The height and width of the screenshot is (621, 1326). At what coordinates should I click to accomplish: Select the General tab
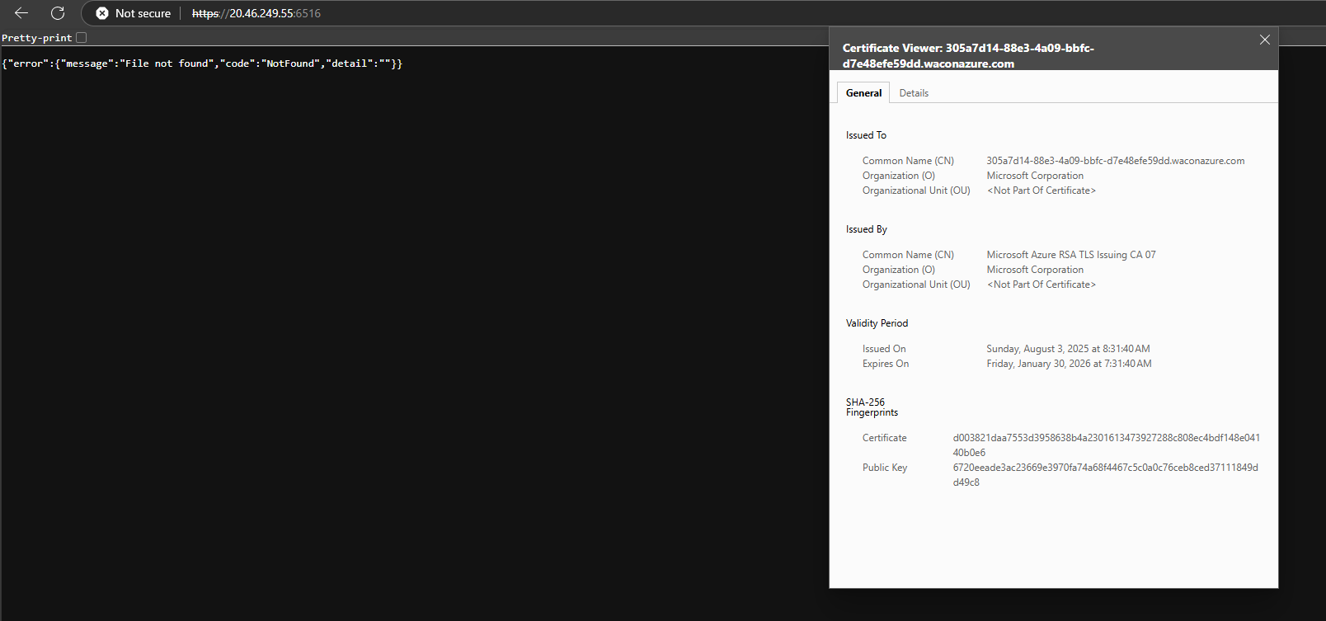click(863, 93)
